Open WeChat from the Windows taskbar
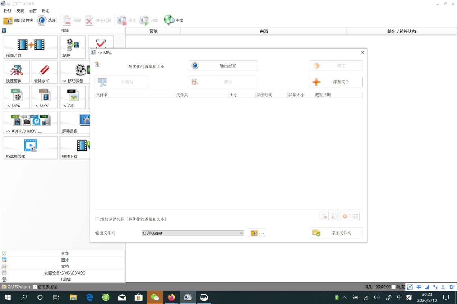The height and width of the screenshot is (304, 457). click(155, 297)
